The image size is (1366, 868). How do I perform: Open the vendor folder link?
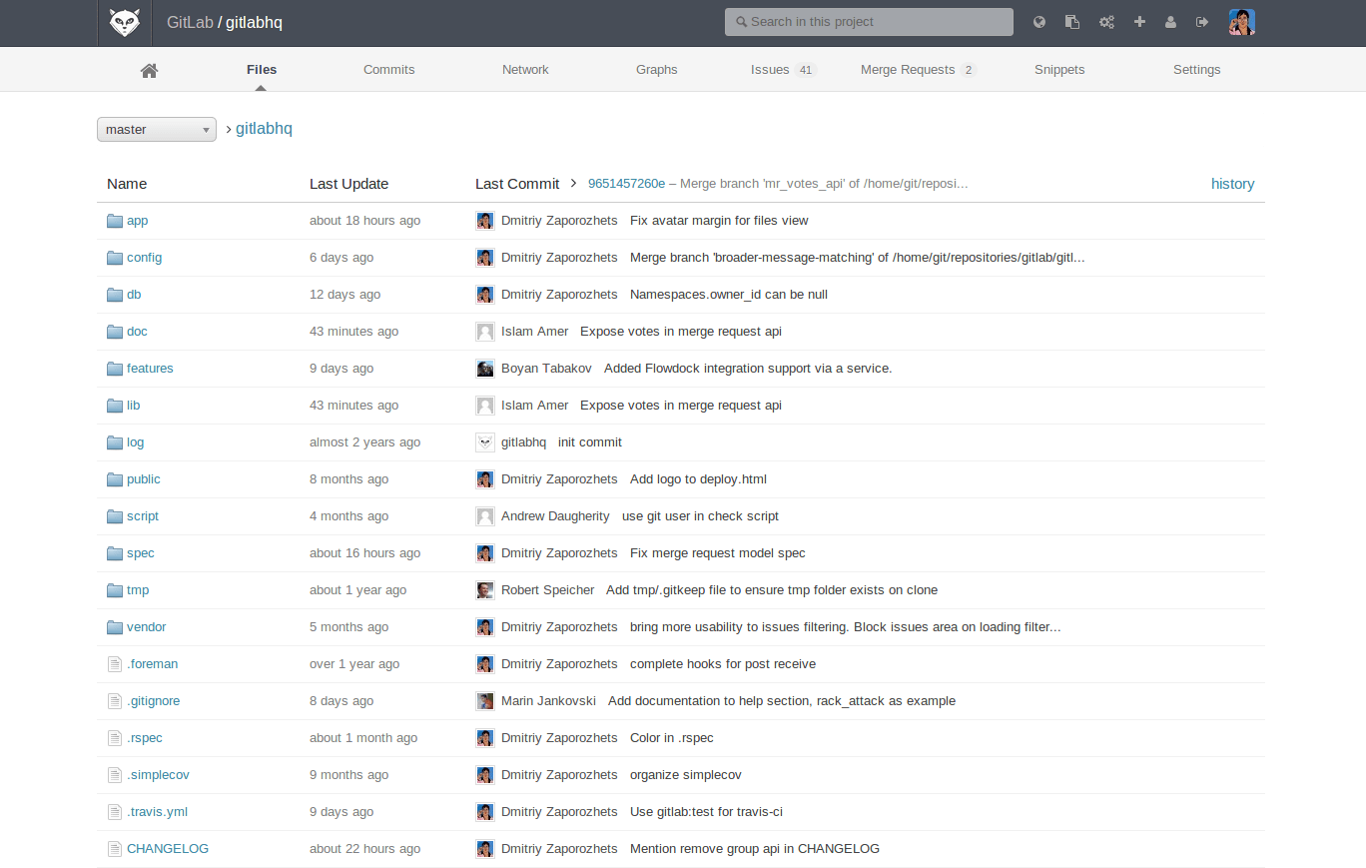click(x=147, y=627)
